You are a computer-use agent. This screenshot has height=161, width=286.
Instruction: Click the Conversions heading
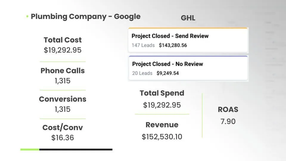[63, 99]
